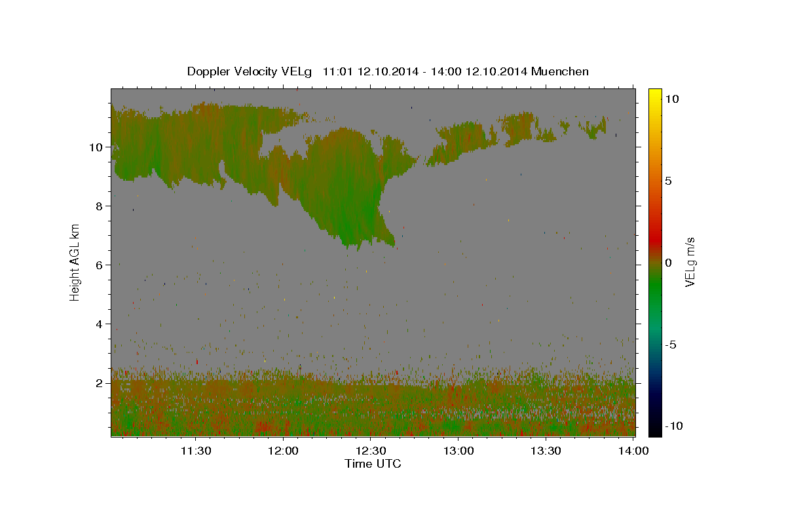
Task: Click the 12:30 time tick label
Action: [x=371, y=451]
